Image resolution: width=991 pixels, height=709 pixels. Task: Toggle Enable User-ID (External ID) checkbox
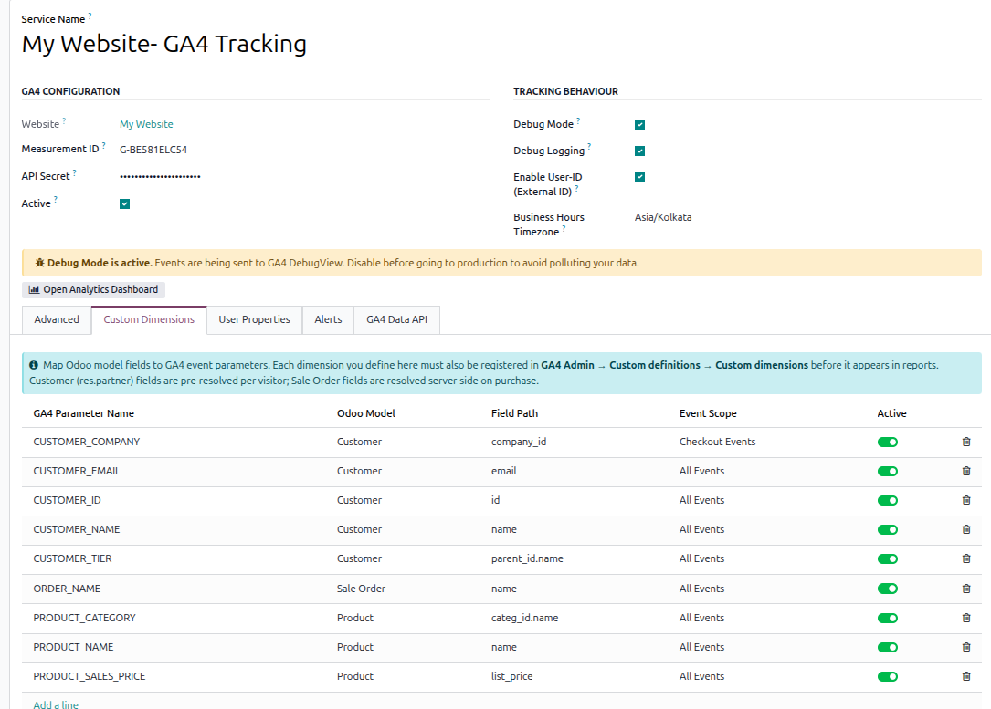tap(639, 177)
